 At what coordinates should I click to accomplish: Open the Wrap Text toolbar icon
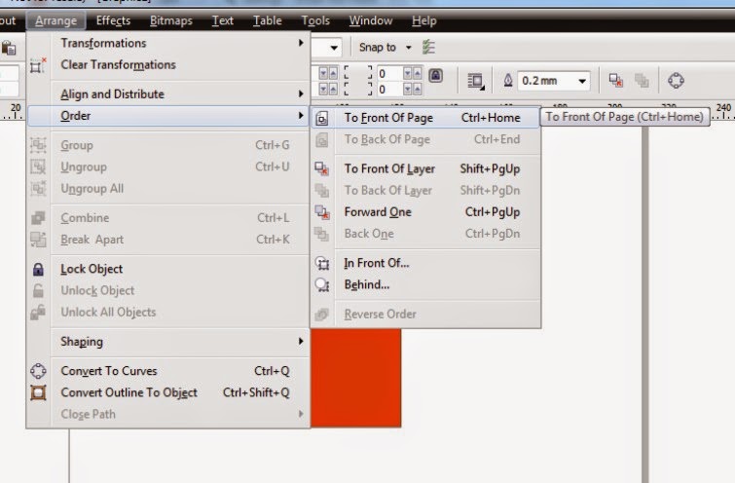476,81
